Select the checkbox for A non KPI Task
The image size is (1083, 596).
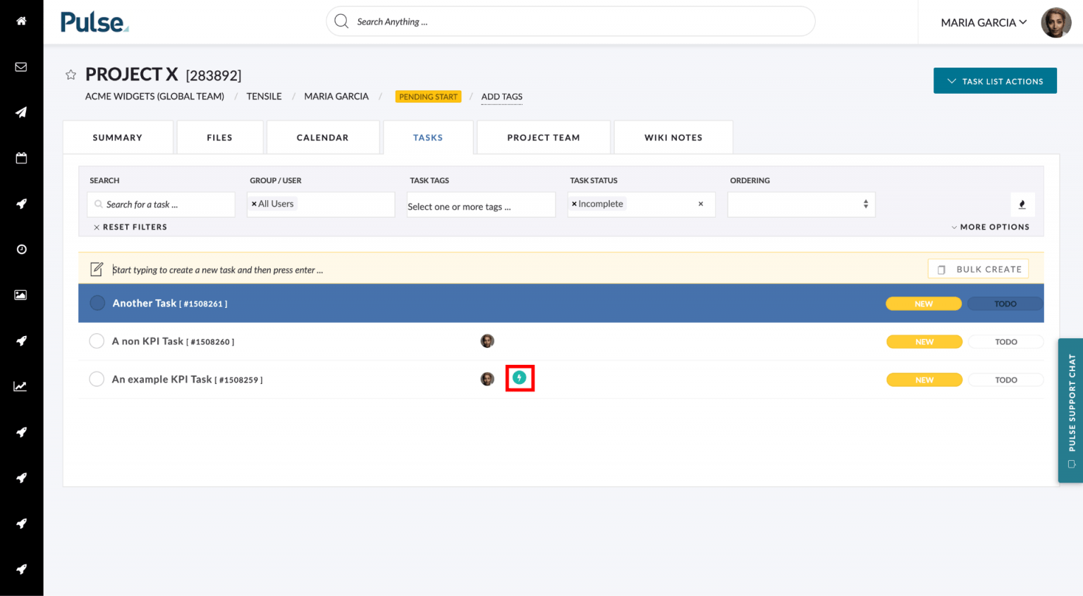(x=97, y=341)
